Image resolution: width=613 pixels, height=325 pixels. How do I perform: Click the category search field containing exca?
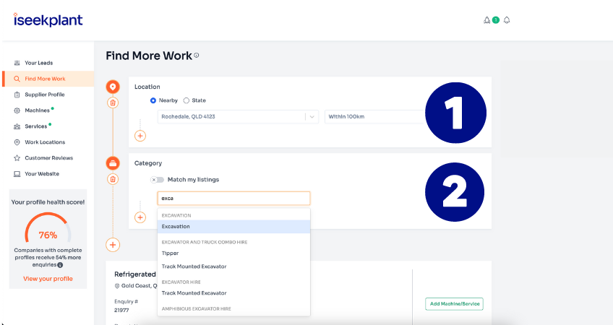233,199
